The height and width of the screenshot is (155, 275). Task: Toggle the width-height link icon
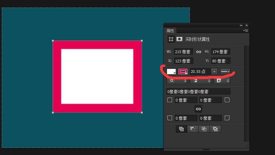(x=198, y=52)
